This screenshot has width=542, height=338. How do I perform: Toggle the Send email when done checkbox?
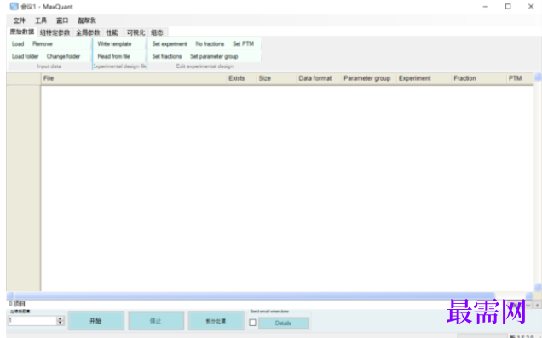253,323
